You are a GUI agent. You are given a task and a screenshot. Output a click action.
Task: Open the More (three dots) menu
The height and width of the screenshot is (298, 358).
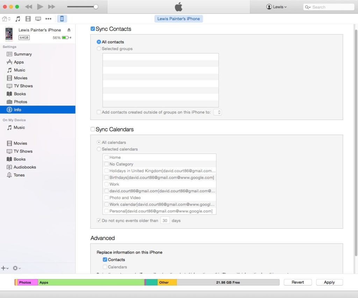[x=48, y=19]
